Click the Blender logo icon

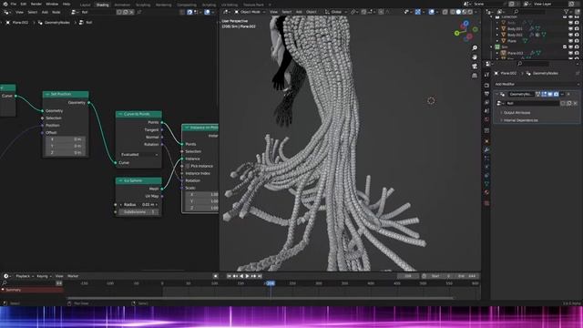[x=5, y=4]
